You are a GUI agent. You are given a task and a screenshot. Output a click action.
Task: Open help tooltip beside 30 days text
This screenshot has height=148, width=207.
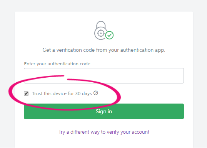tap(96, 93)
